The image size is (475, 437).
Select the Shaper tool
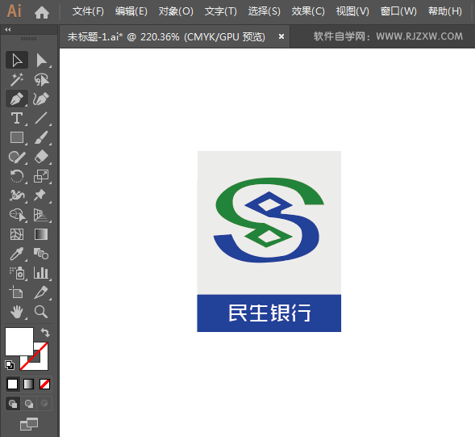tap(17, 157)
